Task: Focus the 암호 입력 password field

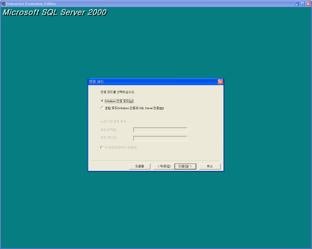Action: point(160,130)
